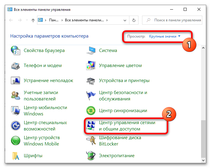Go forward with the Forward arrow
The width and height of the screenshot is (211, 168).
tap(20, 20)
